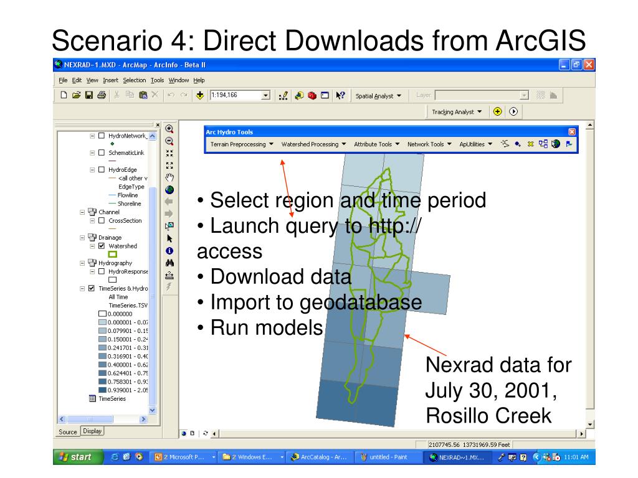Activate the What's This help pointer

point(340,95)
